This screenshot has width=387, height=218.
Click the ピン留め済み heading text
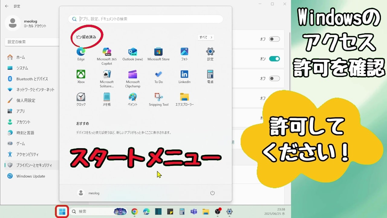tap(86, 37)
